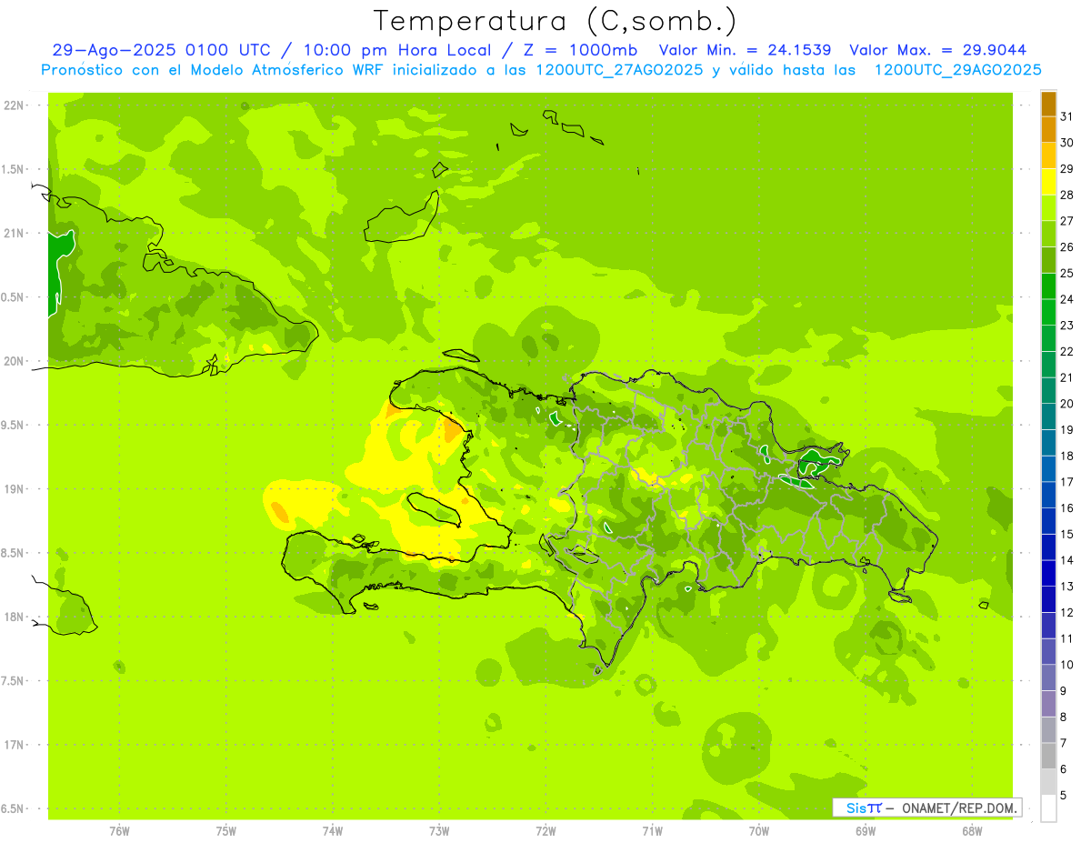The height and width of the screenshot is (843, 1091).
Task: Click the colorbar value "23"
Action: [x=1066, y=326]
